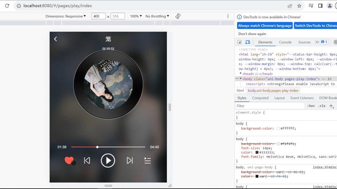Image resolution: width=337 pixels, height=189 pixels.
Task: View site information in the address bar
Action: [19, 6]
